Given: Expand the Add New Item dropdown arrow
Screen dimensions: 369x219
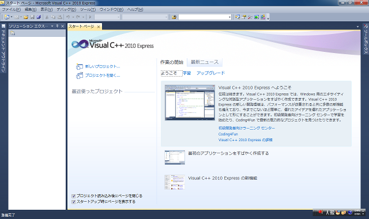Looking at the screenshot, I should (21, 17).
